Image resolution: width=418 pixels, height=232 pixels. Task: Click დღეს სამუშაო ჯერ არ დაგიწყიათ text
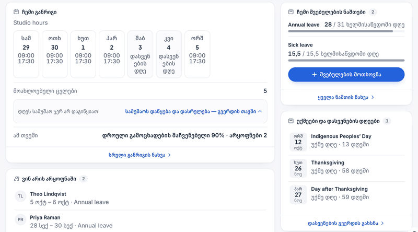coord(58,111)
